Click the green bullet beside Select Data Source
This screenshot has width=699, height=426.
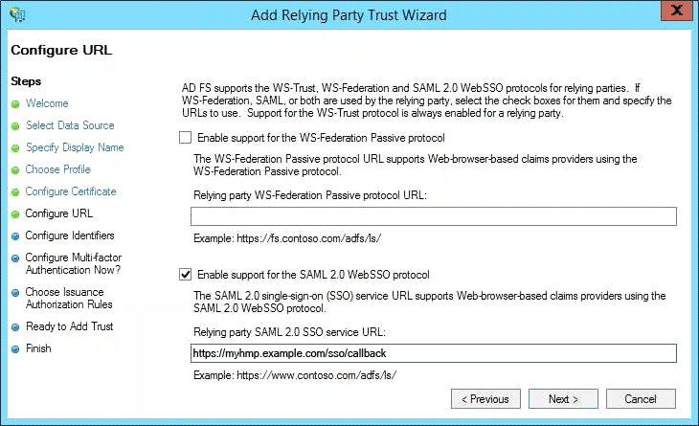tap(15, 125)
